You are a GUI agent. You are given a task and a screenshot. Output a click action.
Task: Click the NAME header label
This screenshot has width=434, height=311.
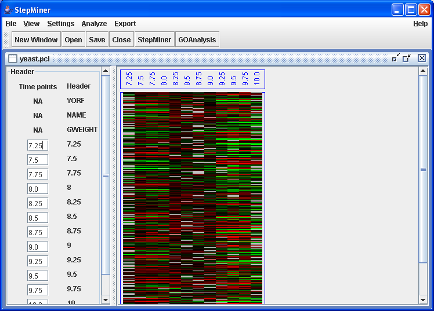(x=77, y=115)
